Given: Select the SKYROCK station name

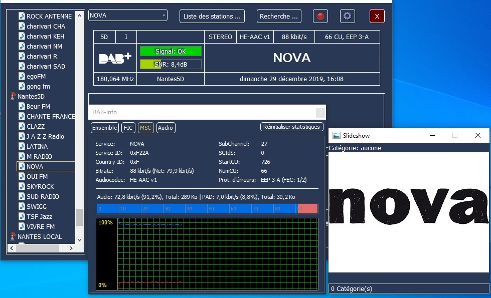Looking at the screenshot, I should tap(40, 186).
